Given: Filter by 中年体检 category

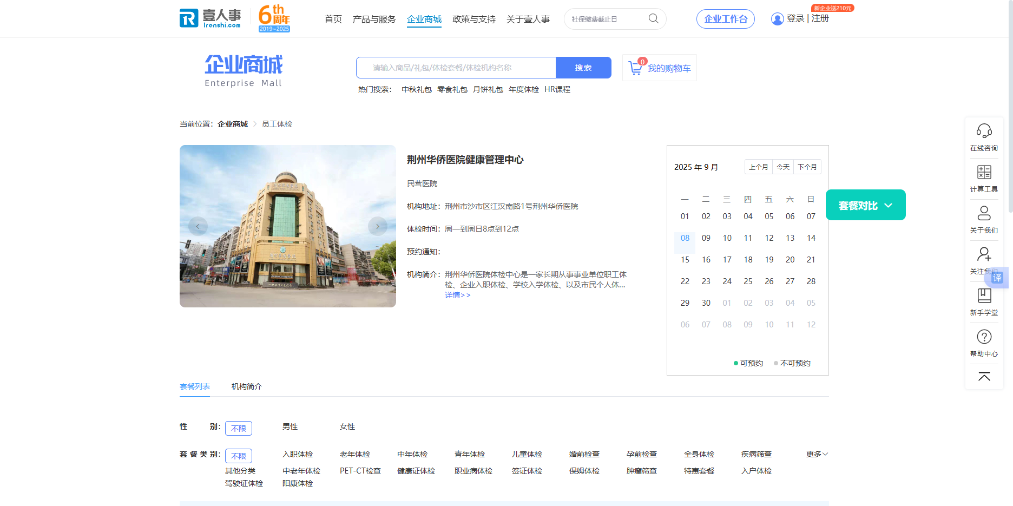Looking at the screenshot, I should [412, 454].
